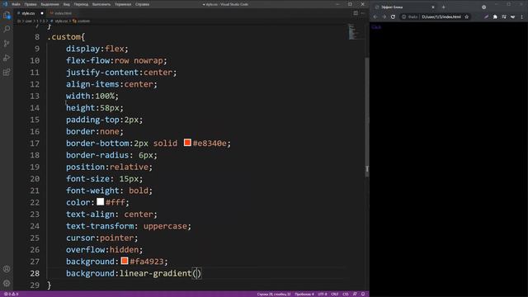Image resolution: width=528 pixels, height=297 pixels.
Task: Open Accounts menu in activity bar
Action: pos(7,269)
